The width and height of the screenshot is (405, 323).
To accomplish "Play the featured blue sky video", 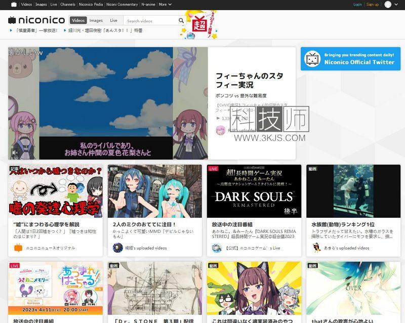I will (108, 103).
